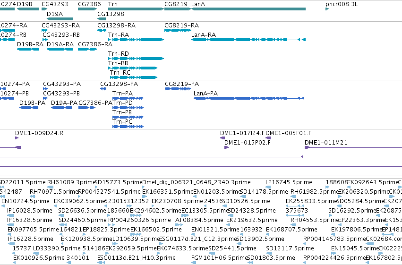Click the D19A-RA transcript
This screenshot has height=265, width=402.
(60, 49)
